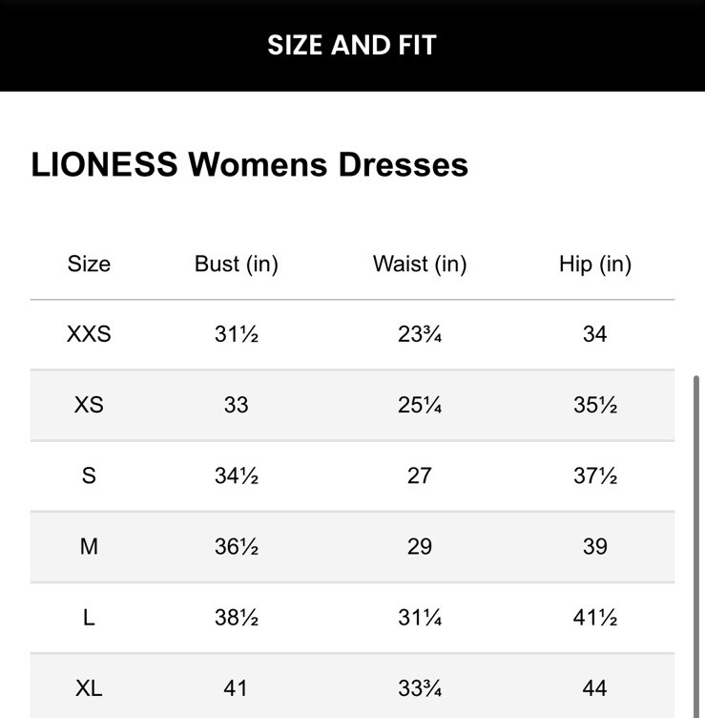Click the LIONESS Womens Dresses heading
Viewport: 705px width, 718px height.
click(250, 164)
